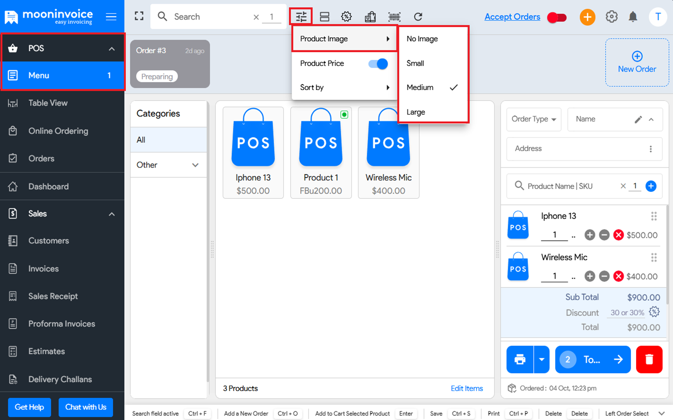Click the Product Name SKU search field
The height and width of the screenshot is (420, 673).
(x=570, y=186)
